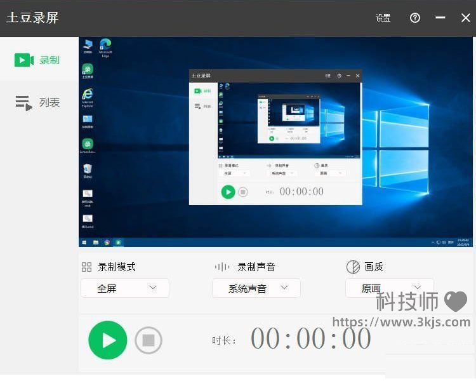The height and width of the screenshot is (381, 476).
Task: Close the 土豆录屏 window
Action: 466,18
